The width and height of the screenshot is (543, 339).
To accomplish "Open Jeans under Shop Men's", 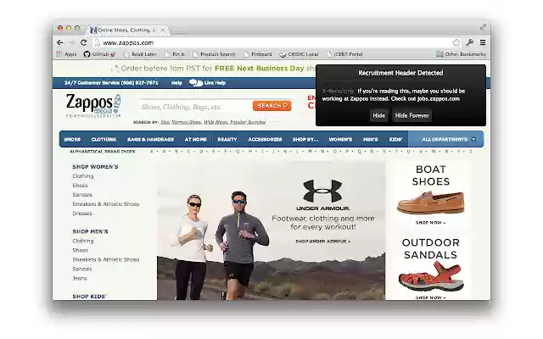I will 79,278.
